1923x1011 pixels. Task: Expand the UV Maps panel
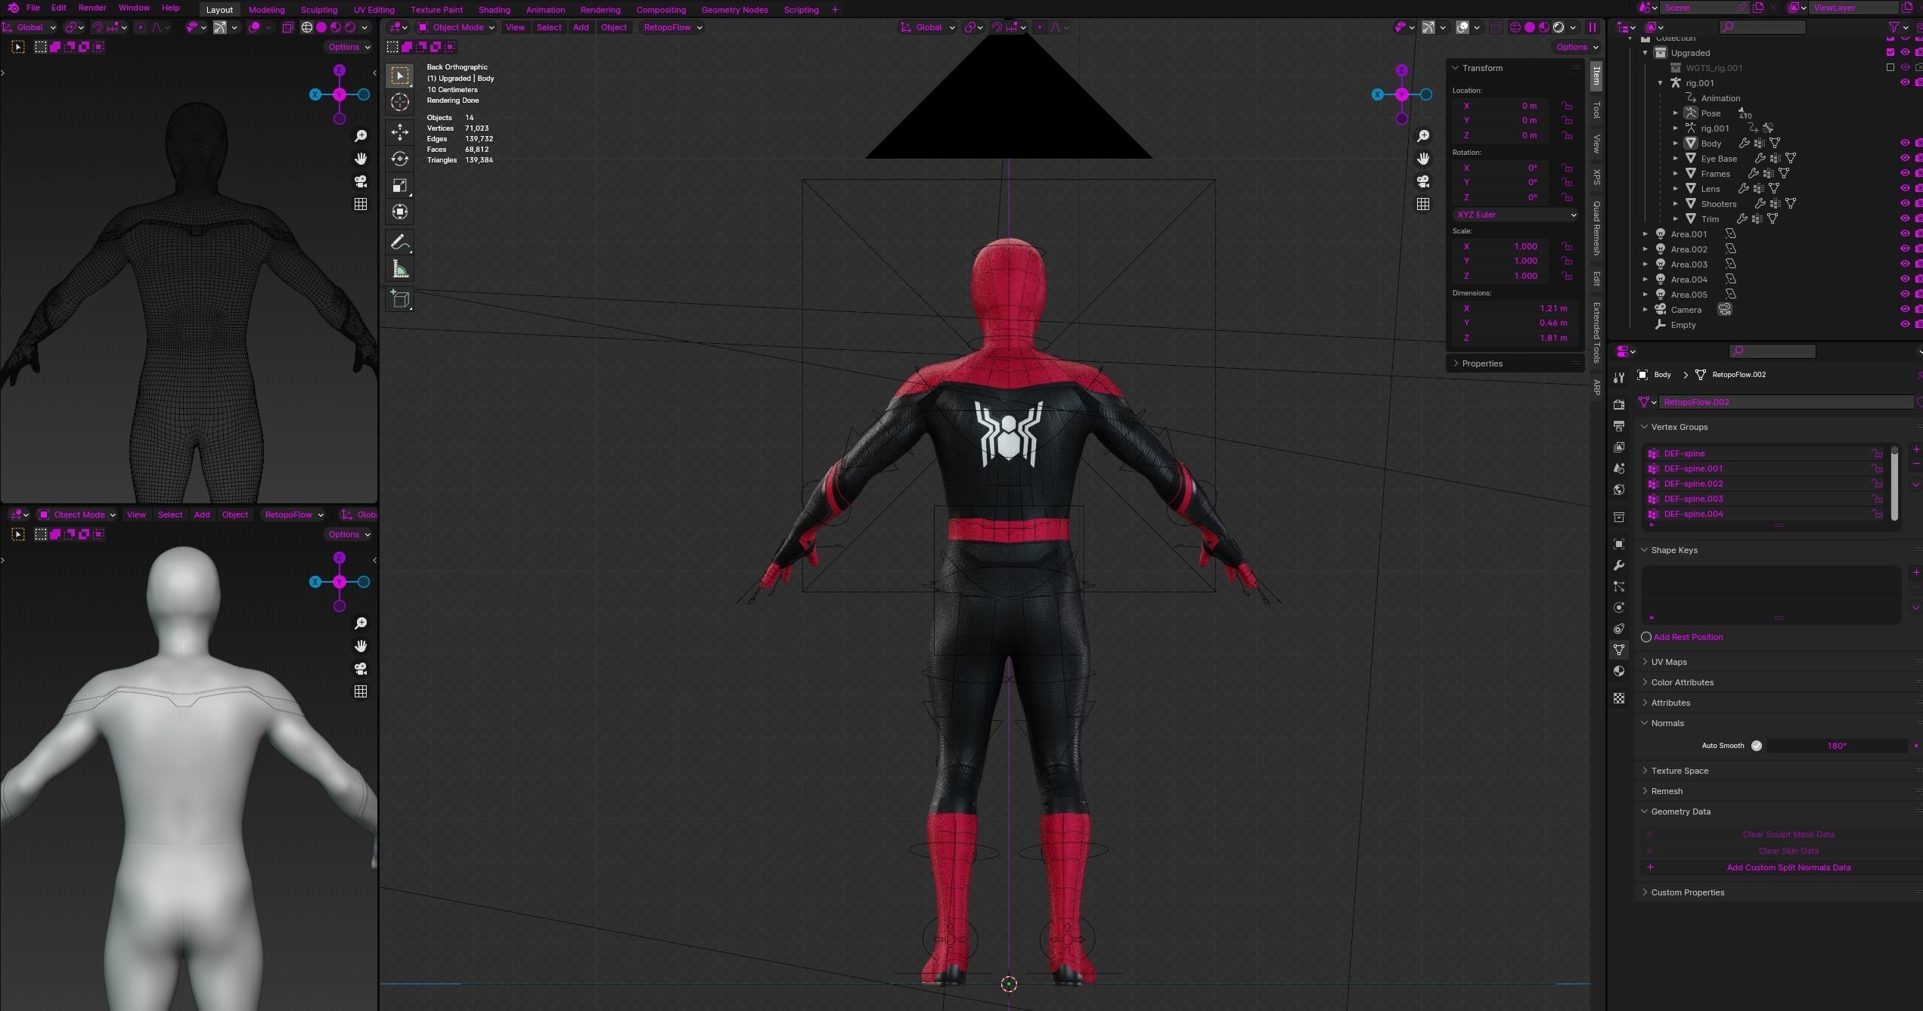point(1668,662)
